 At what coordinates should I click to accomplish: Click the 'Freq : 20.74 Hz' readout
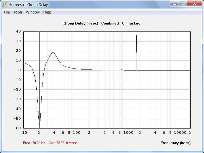(34, 143)
